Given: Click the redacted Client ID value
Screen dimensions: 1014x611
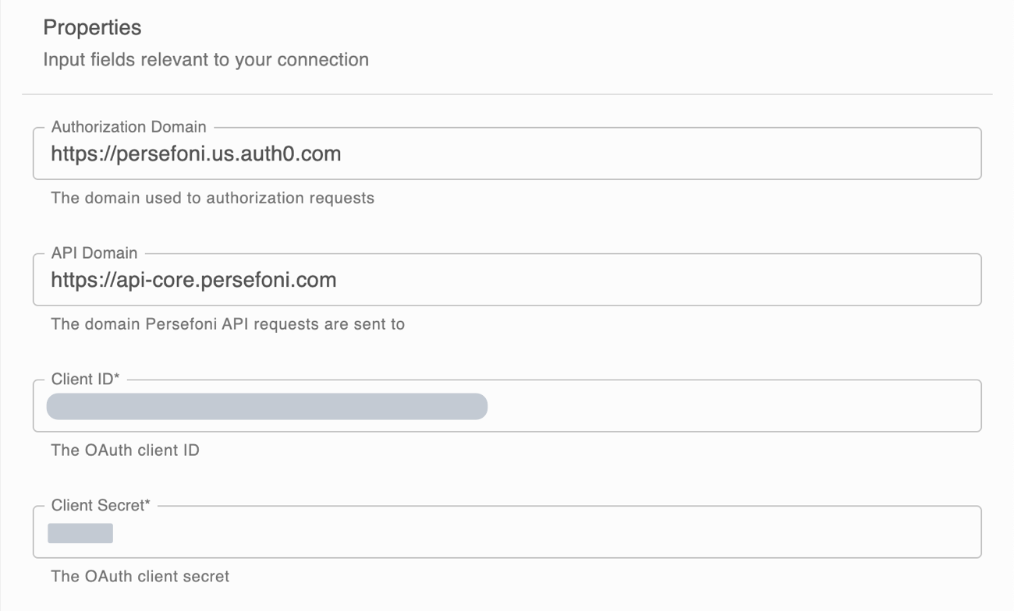Looking at the screenshot, I should pos(267,406).
